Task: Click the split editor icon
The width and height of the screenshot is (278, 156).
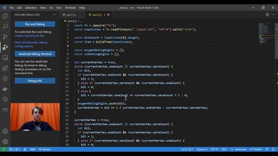Action: [267, 15]
